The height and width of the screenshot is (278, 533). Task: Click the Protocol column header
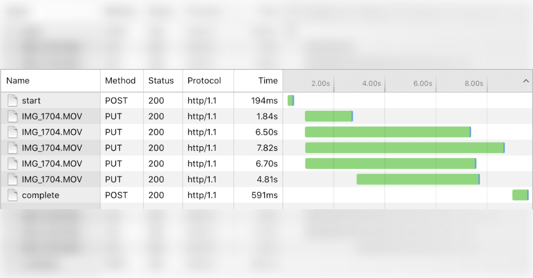tap(204, 81)
